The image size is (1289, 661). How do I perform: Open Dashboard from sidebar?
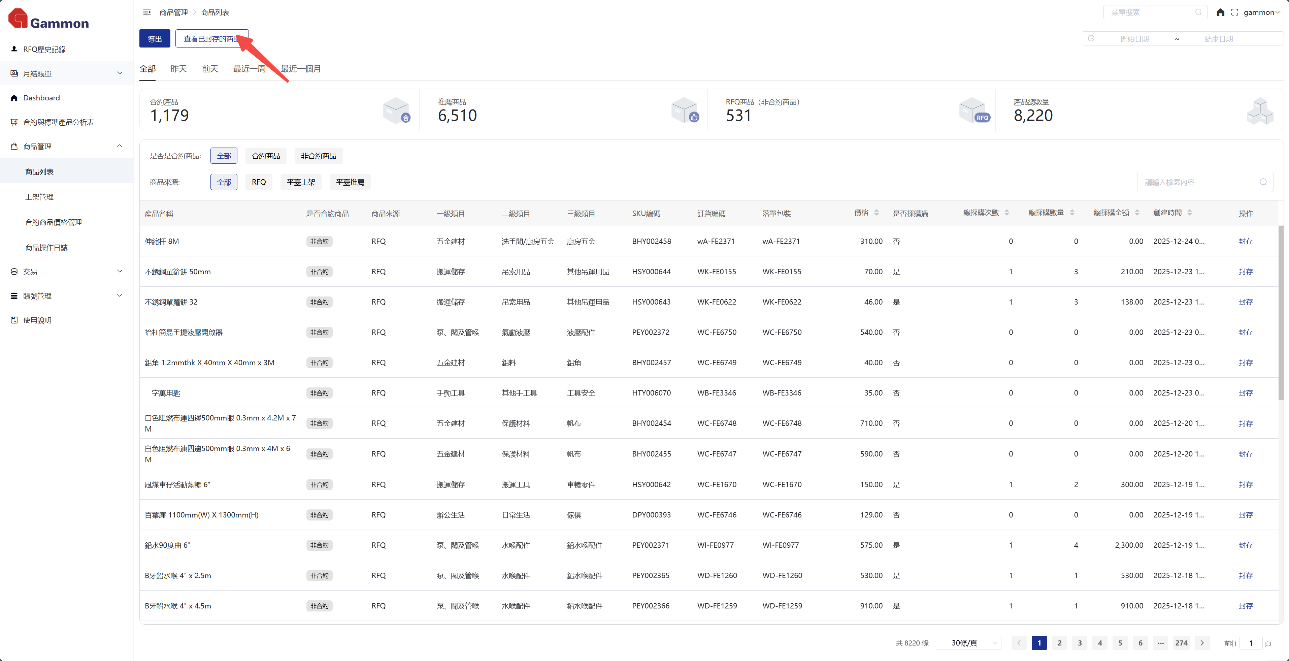click(41, 98)
